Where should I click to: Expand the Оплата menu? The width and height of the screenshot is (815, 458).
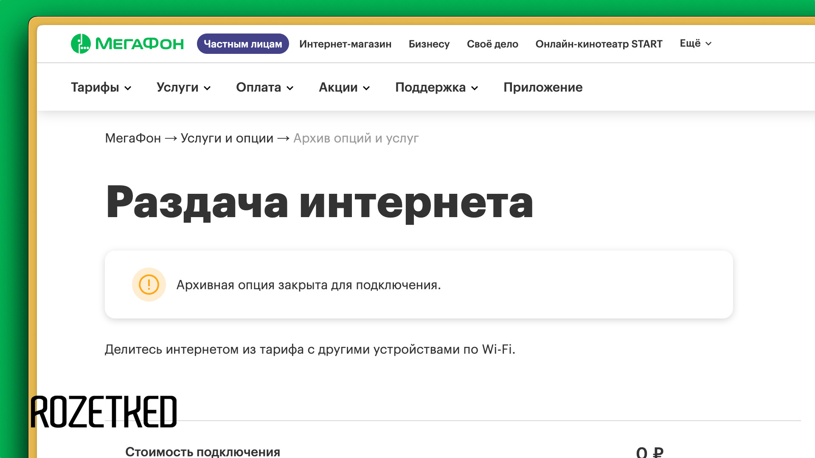(265, 87)
